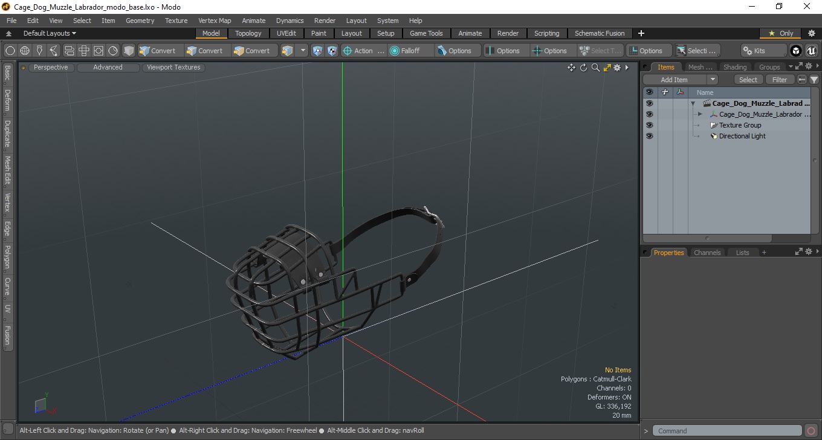Expand the Cage_Dog_Muzzle_Labrador mesh item

coord(700,114)
